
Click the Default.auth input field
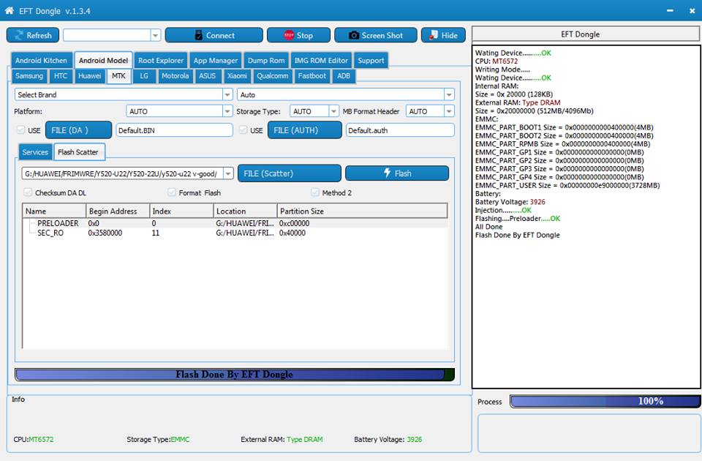tap(400, 130)
